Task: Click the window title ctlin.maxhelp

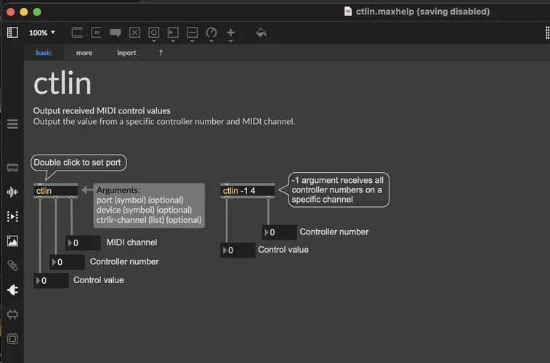Action: click(423, 12)
